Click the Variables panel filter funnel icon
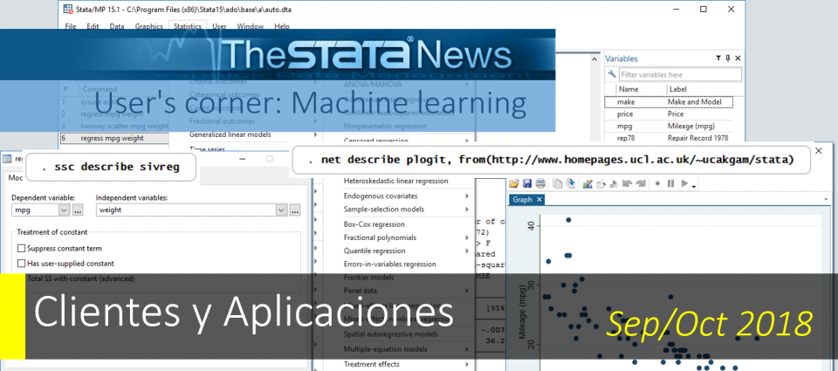The image size is (838, 371). pyautogui.click(x=718, y=58)
